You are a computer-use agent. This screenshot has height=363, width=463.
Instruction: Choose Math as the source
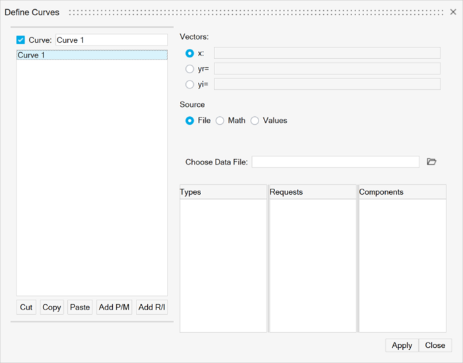point(220,121)
